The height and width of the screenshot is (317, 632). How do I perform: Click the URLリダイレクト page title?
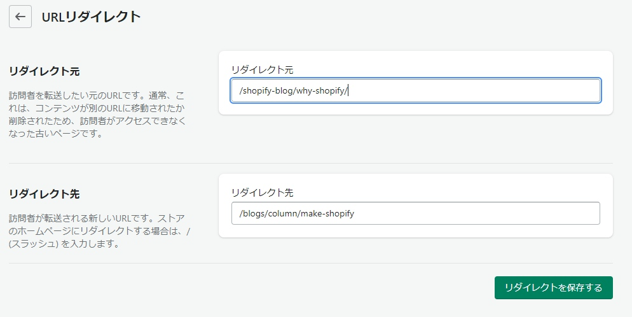point(91,17)
